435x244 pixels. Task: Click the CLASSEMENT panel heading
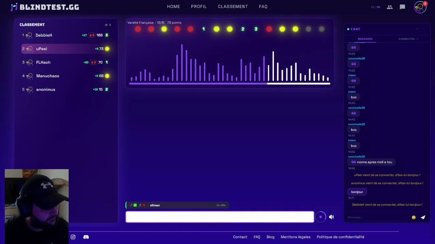tap(32, 25)
